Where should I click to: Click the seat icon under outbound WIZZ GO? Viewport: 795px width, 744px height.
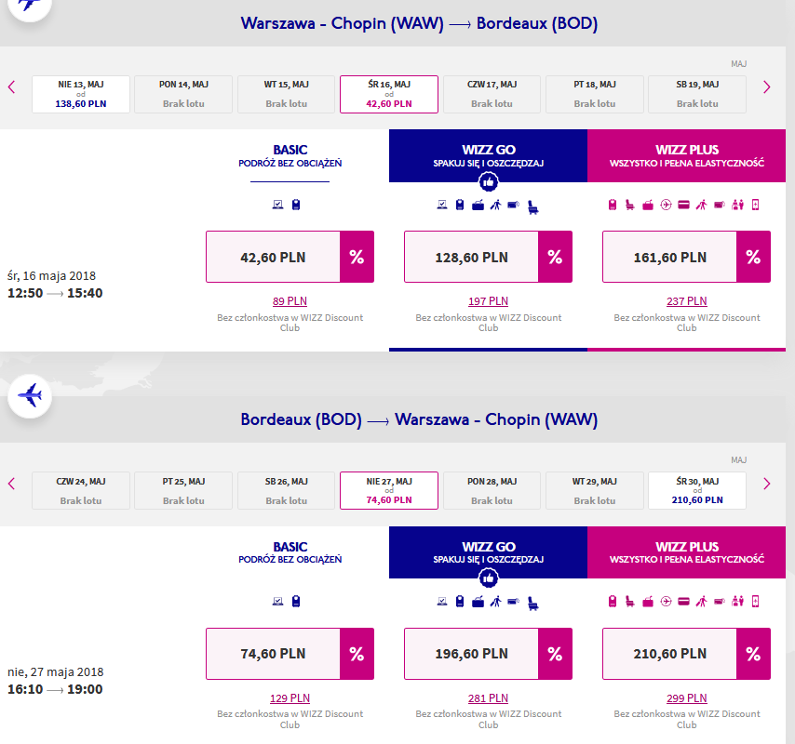coord(532,206)
